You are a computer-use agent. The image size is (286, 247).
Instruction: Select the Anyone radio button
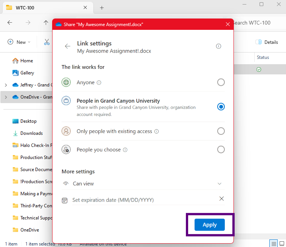coord(221,82)
